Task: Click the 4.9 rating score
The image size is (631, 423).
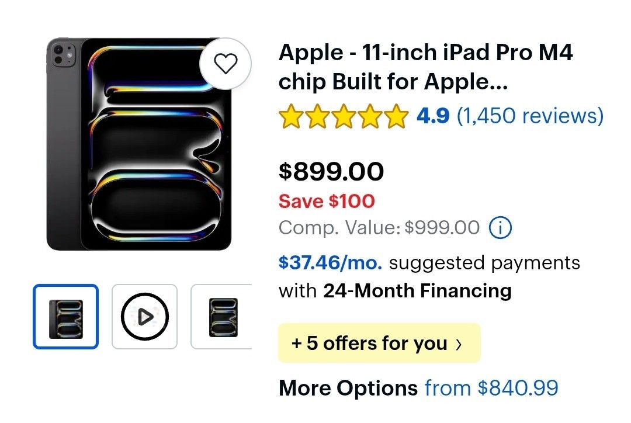Action: (432, 116)
